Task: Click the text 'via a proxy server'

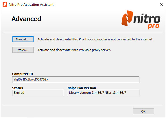Action: (97, 50)
